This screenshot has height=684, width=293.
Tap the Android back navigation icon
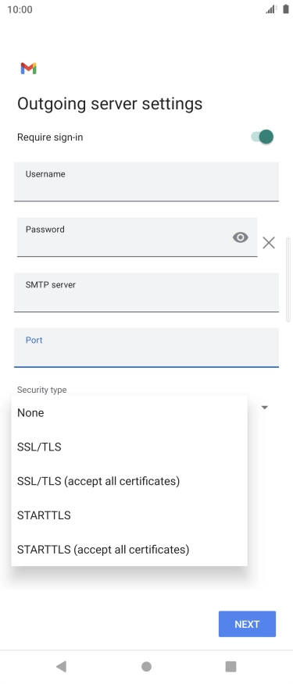pos(61,666)
